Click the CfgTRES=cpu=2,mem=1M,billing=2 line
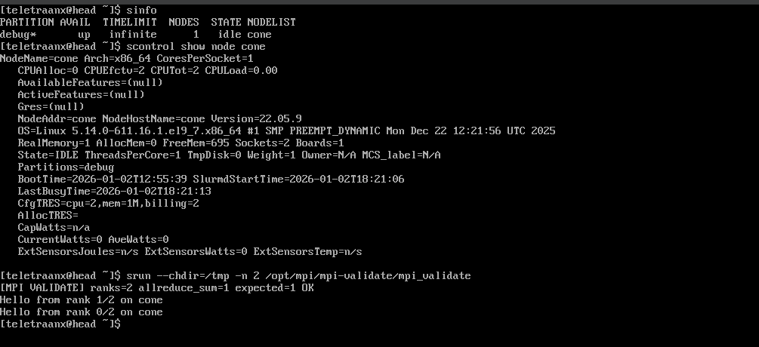Screen dimensions: 759x347 [108, 203]
